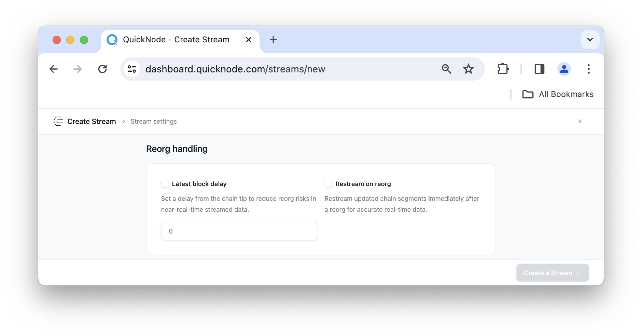Click the Create Stream breadcrumb
Image resolution: width=642 pixels, height=336 pixels.
pos(92,122)
